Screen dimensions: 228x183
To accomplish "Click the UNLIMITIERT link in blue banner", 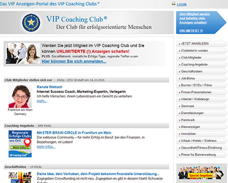I will click(x=191, y=31).
